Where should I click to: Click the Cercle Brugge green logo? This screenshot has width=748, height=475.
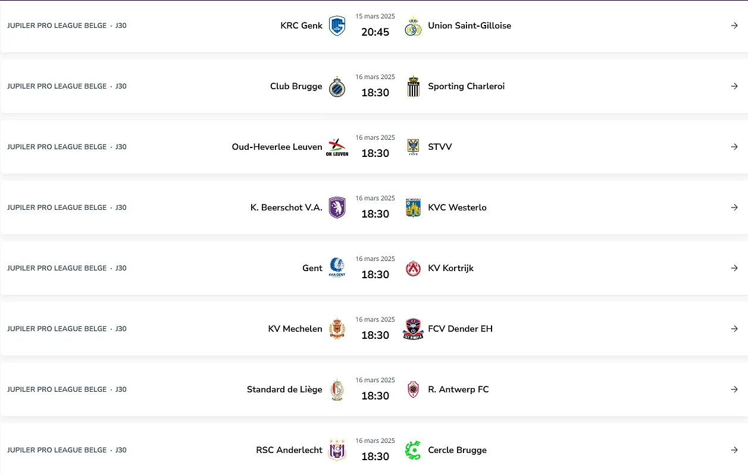[413, 450]
